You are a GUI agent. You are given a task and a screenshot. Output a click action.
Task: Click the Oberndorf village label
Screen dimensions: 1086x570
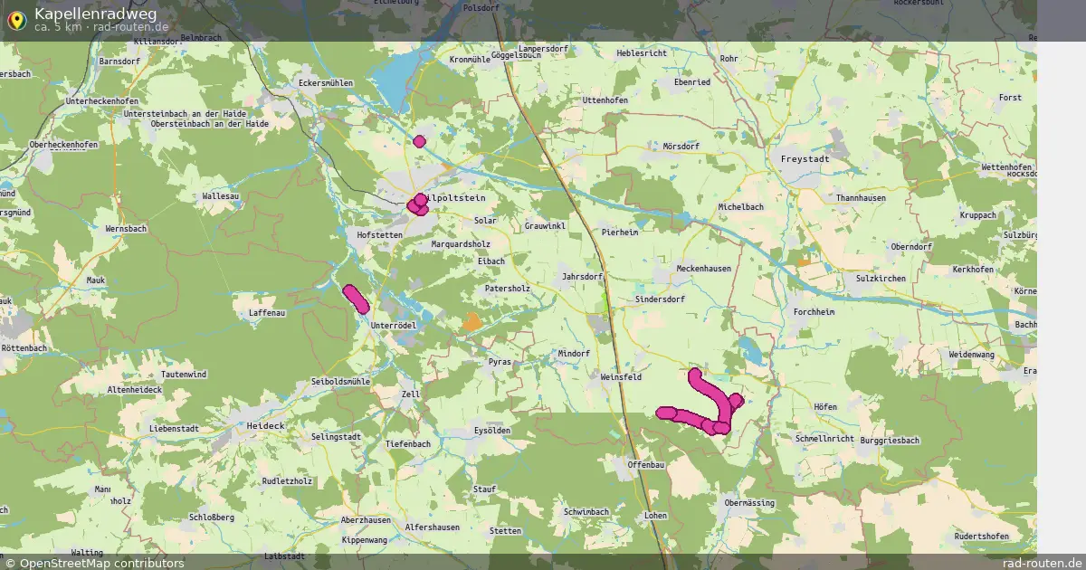click(x=910, y=246)
